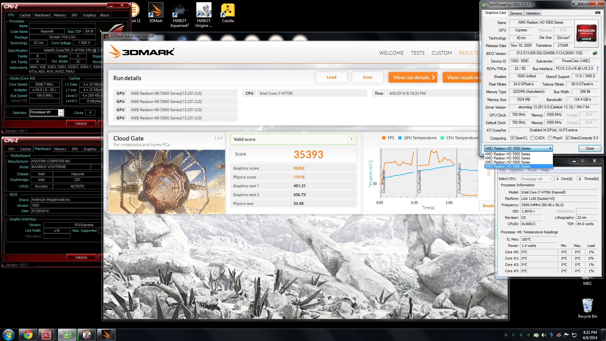Viewport: 606px width, 341px height.
Task: Open CPU-Z Processor #1 selection dropdown
Action: click(x=46, y=112)
